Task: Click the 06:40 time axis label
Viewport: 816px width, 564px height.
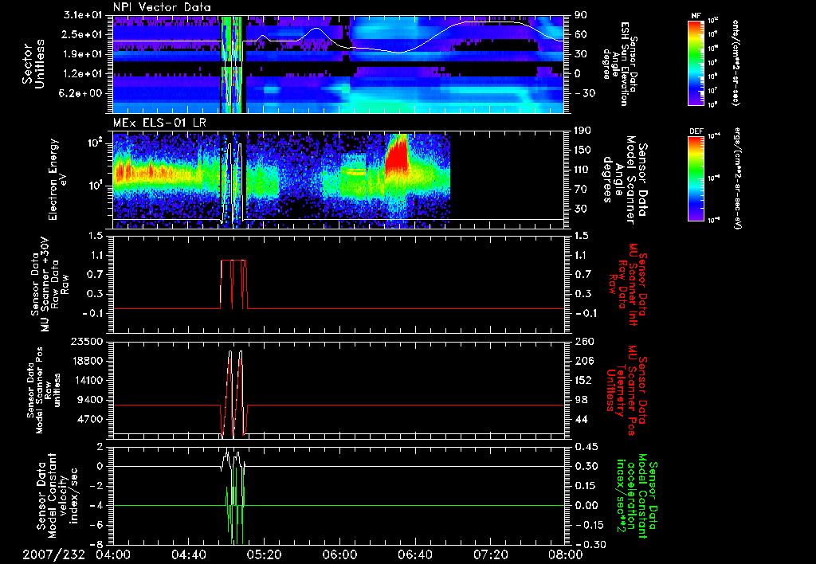Action: click(x=414, y=554)
